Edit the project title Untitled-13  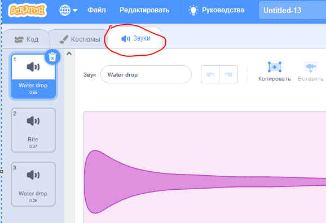point(292,10)
